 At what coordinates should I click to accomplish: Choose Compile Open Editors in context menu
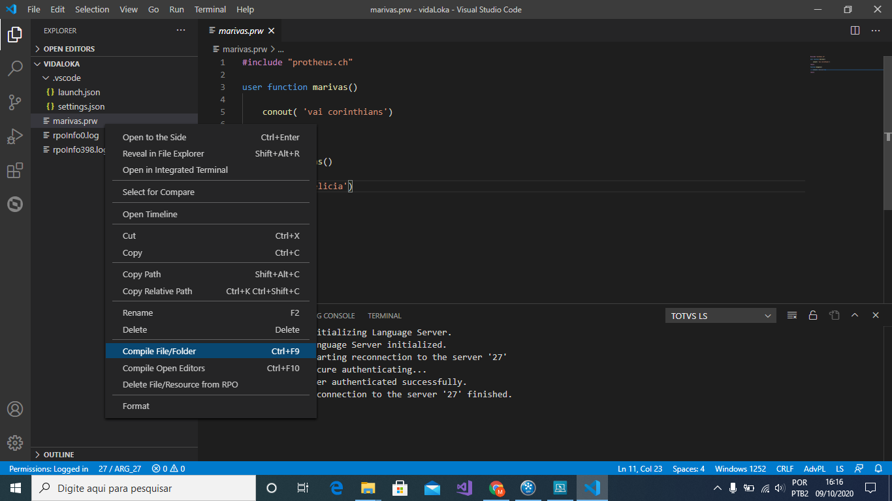click(211, 368)
